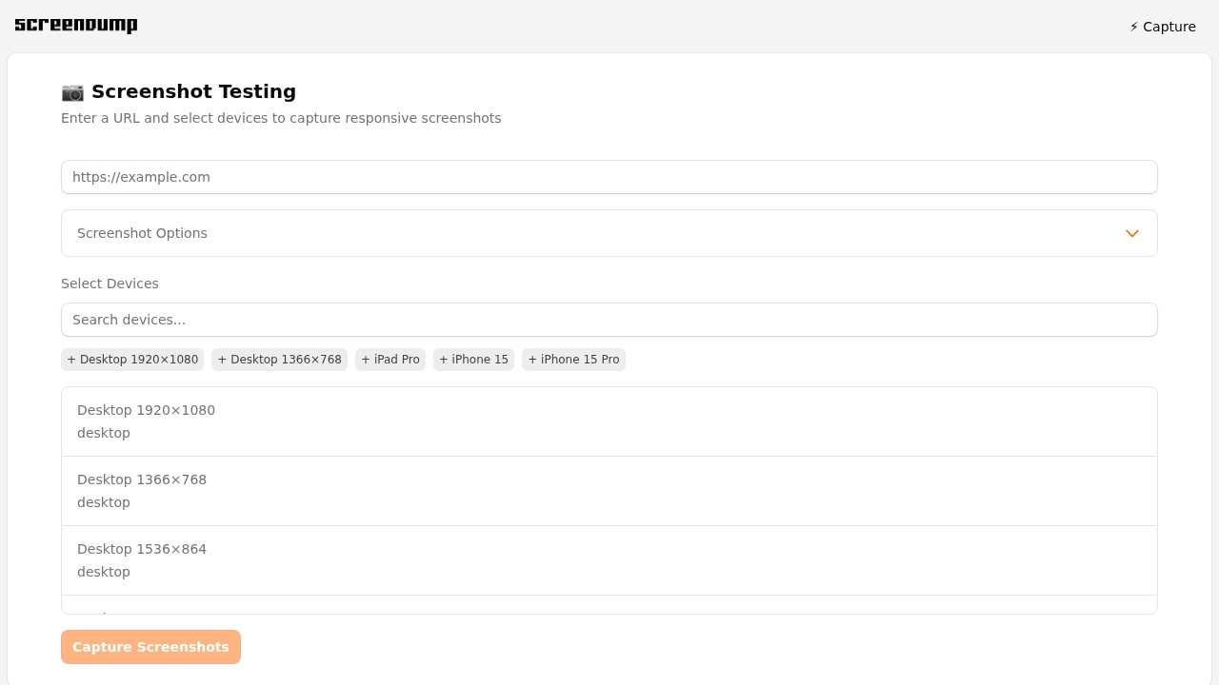Expand Screenshot Options with the orange chevron

click(x=1131, y=233)
